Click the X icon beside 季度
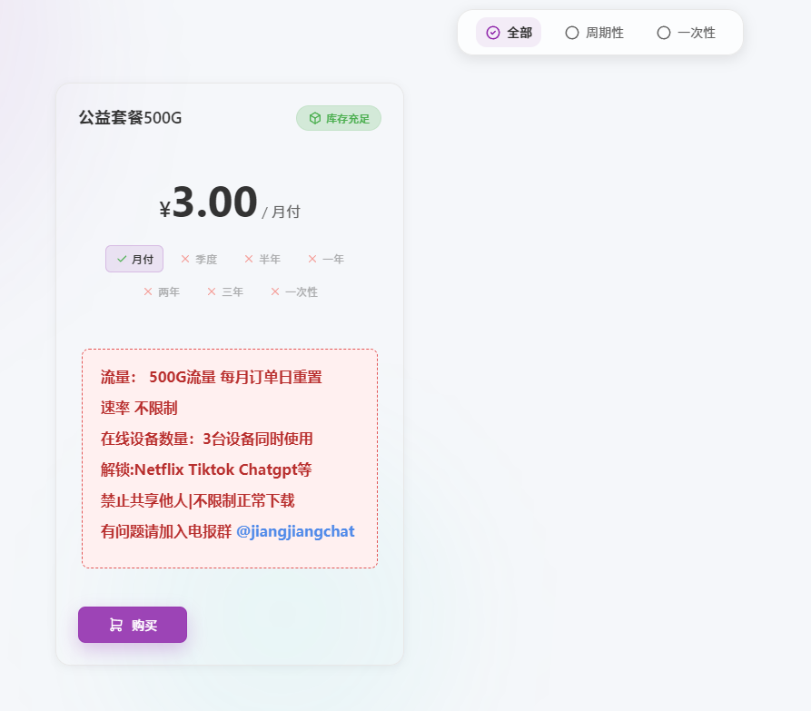Screen dimensions: 811x711 pyautogui.click(x=185, y=259)
